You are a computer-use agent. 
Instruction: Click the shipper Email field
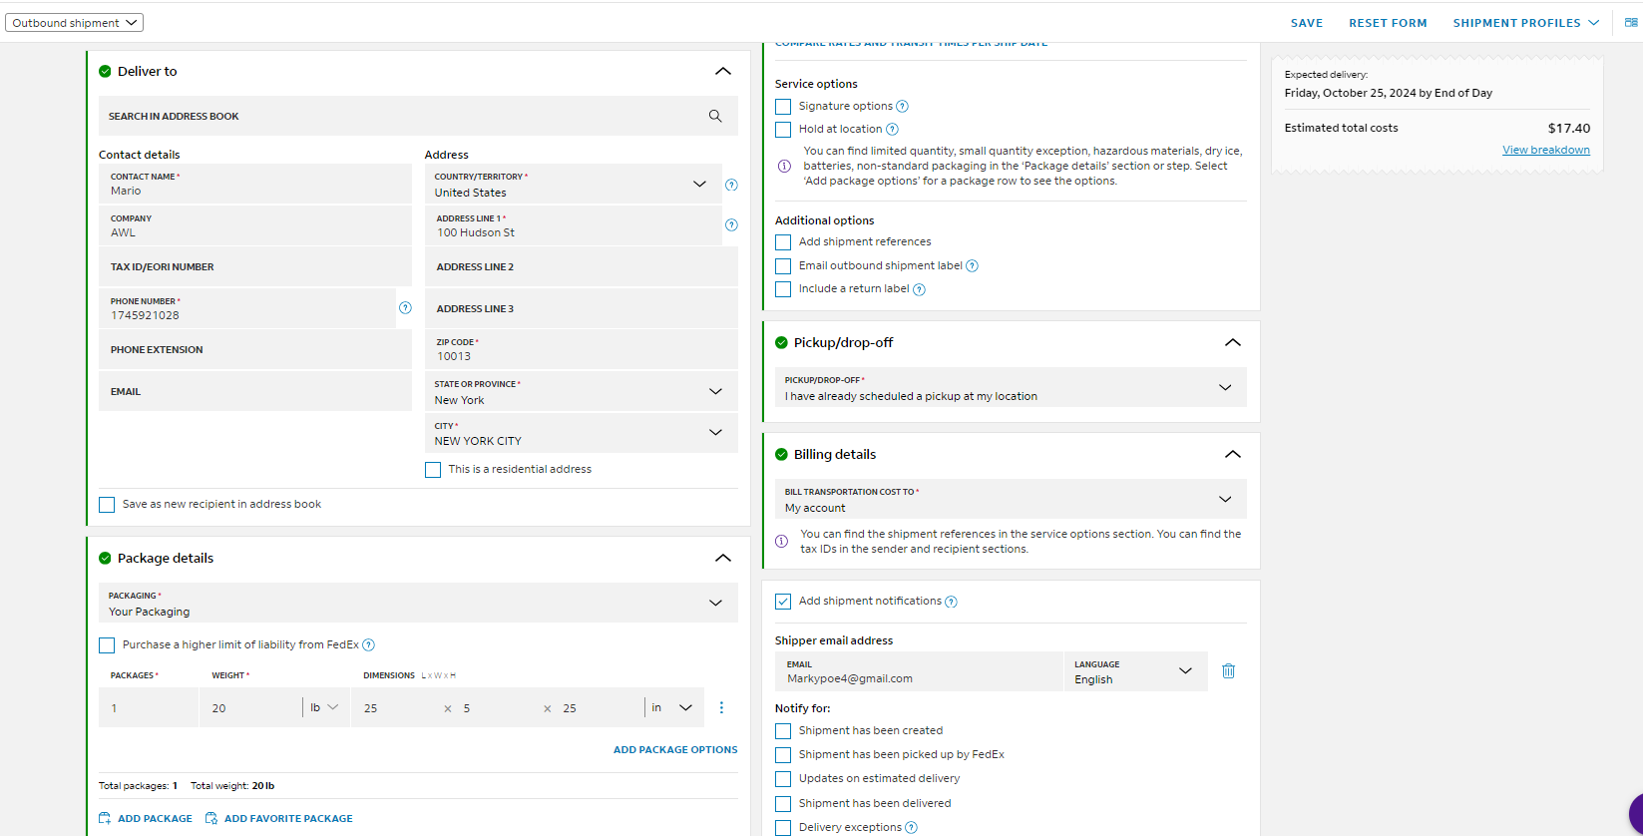(x=919, y=671)
